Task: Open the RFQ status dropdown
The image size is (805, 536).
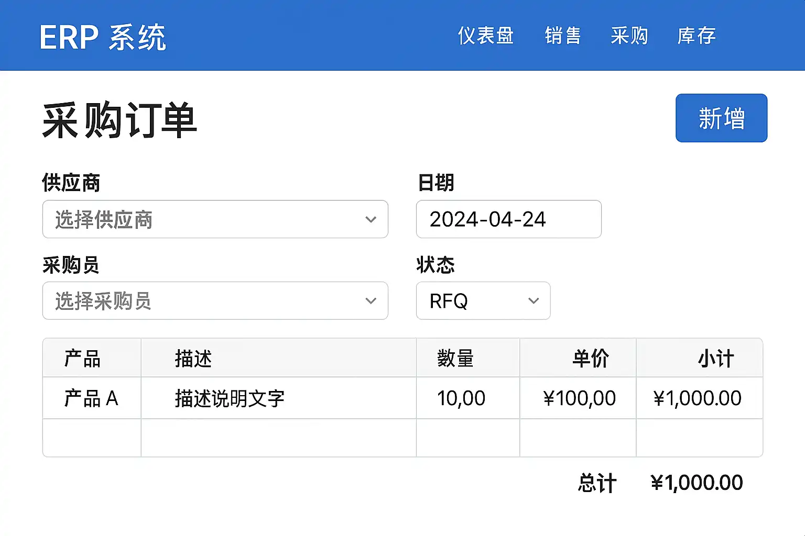Action: (472, 301)
